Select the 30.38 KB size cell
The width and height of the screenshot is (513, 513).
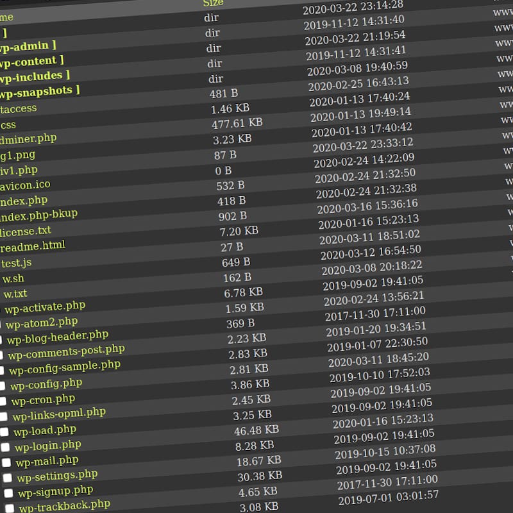coord(260,476)
